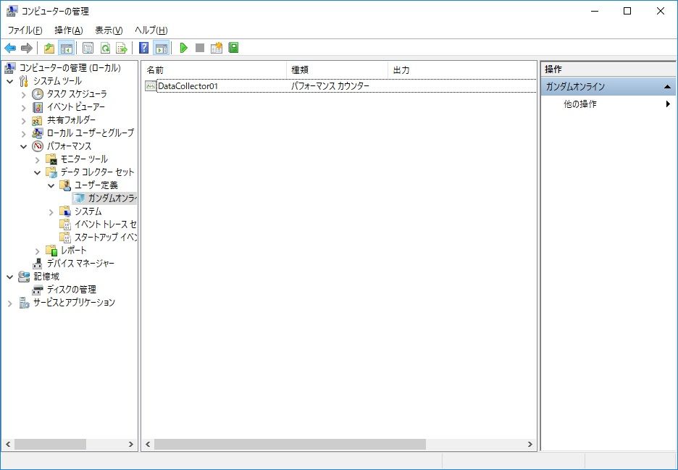Collapse the 操作 pane ガンダムオンライン section arrow
Screen dimensions: 678x470
click(x=667, y=87)
